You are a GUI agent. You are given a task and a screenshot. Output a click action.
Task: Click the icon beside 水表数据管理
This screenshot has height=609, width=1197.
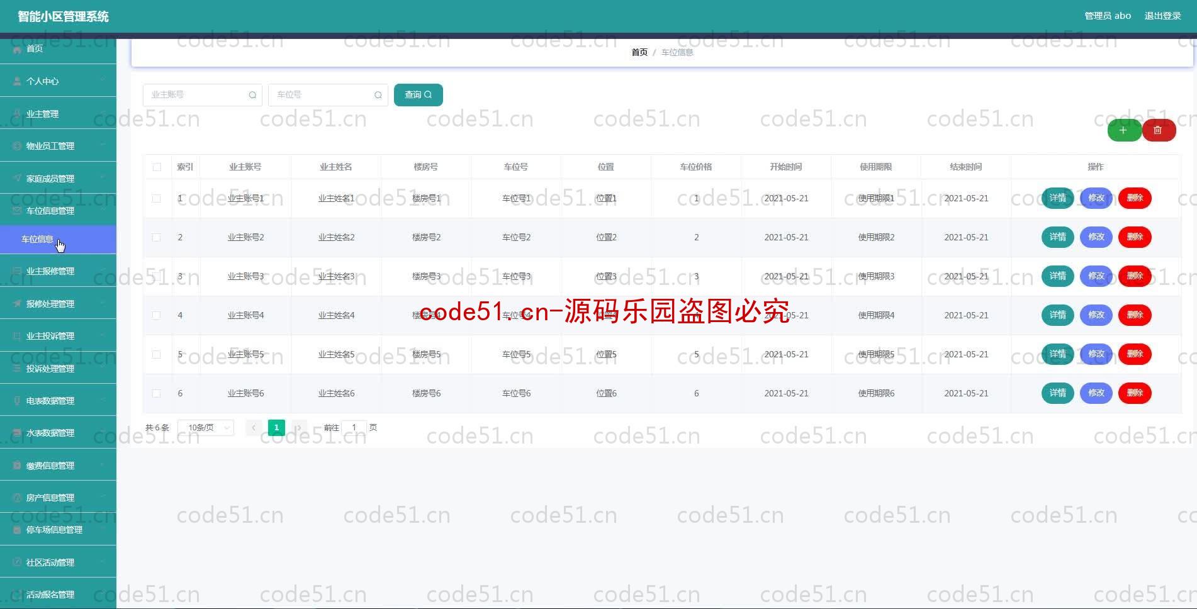(17, 433)
